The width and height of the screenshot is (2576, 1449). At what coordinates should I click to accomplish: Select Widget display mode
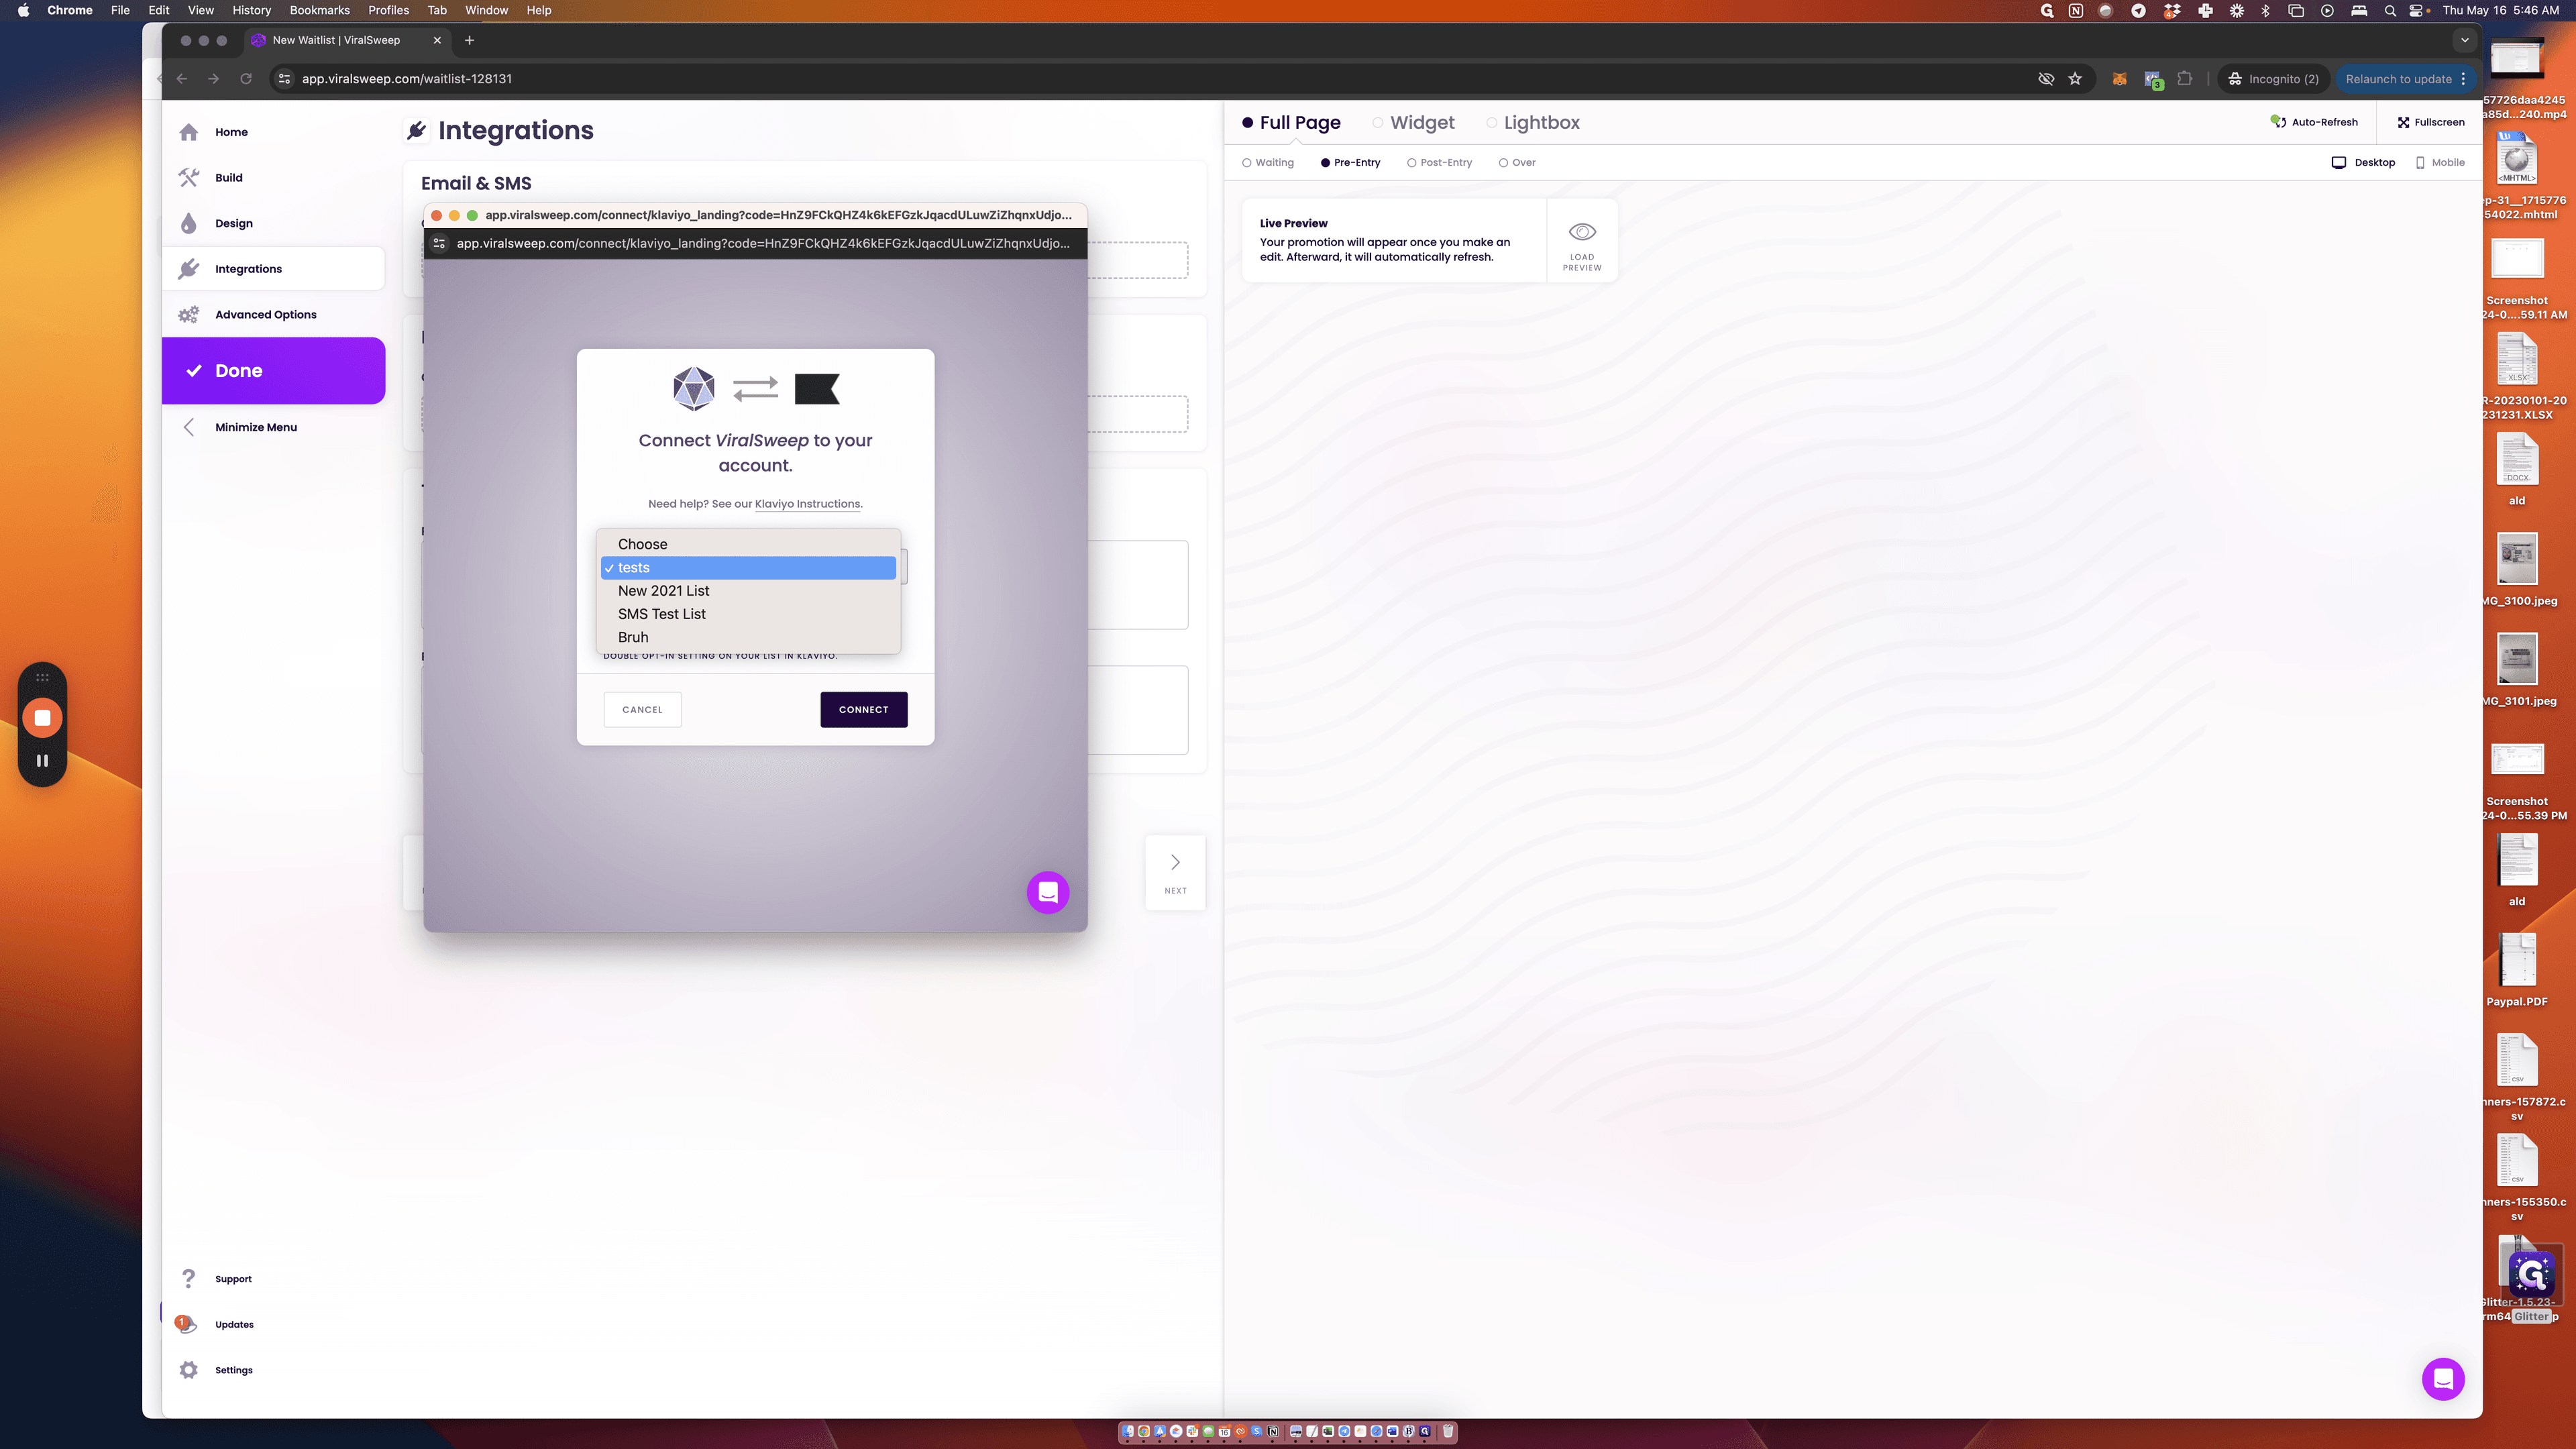(1412, 122)
